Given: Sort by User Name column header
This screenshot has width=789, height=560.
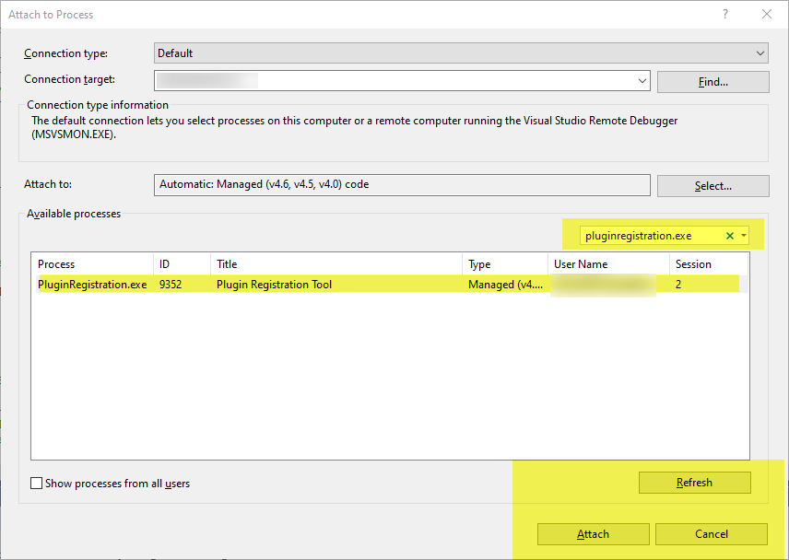Looking at the screenshot, I should [x=608, y=264].
